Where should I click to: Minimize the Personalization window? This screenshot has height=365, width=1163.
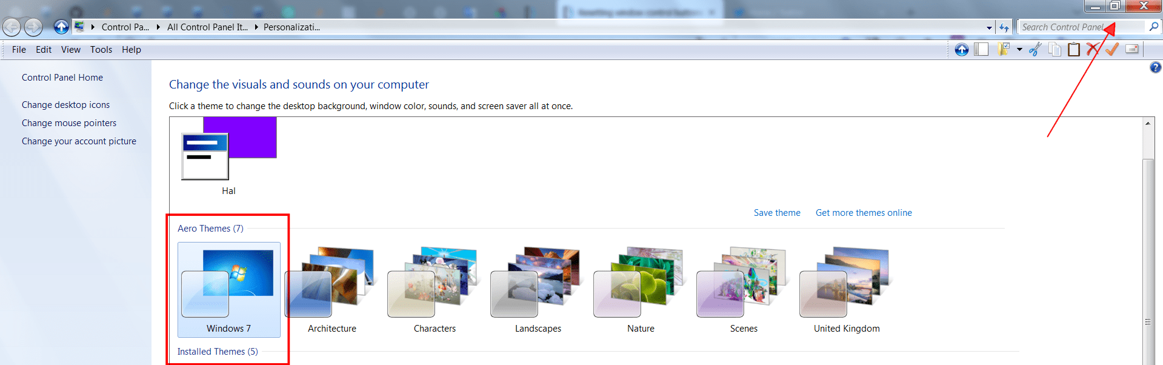click(x=1095, y=6)
